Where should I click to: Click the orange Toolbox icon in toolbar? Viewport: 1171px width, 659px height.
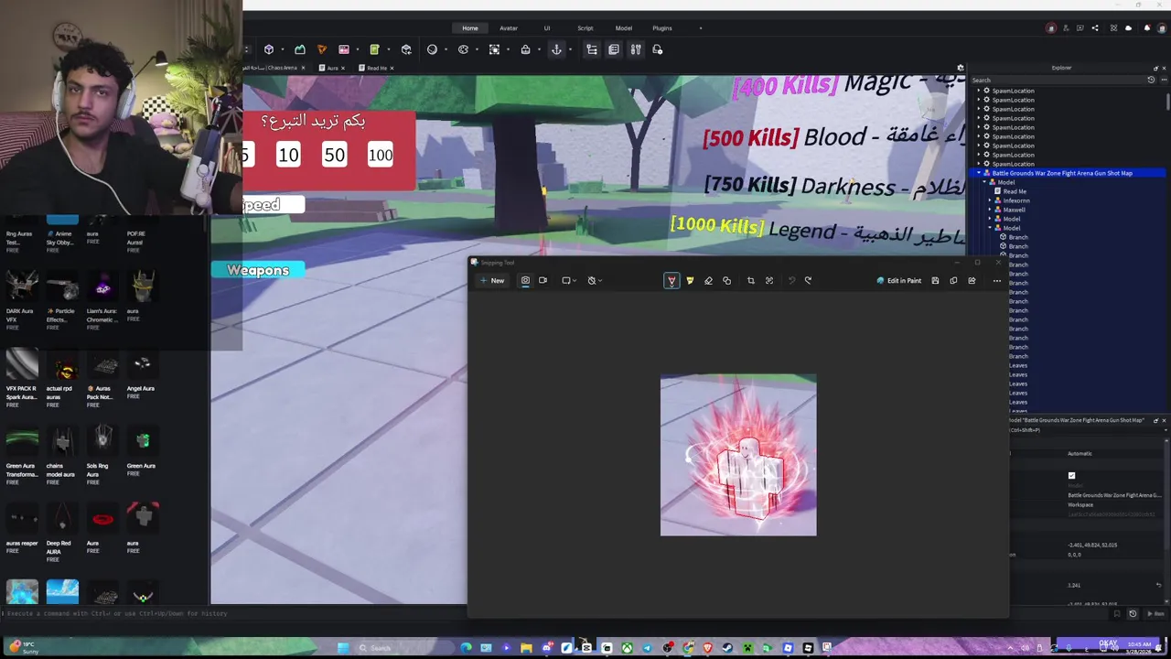pos(321,49)
